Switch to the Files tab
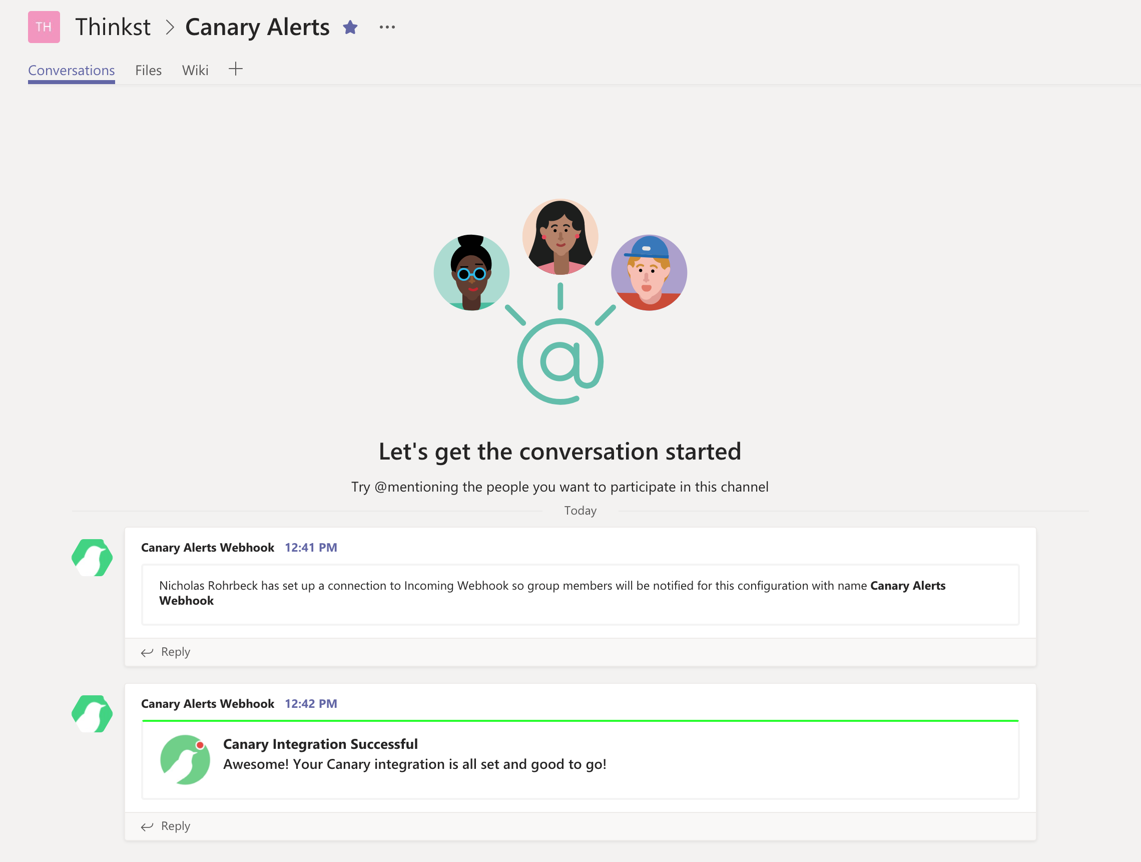1141x862 pixels. pyautogui.click(x=148, y=70)
